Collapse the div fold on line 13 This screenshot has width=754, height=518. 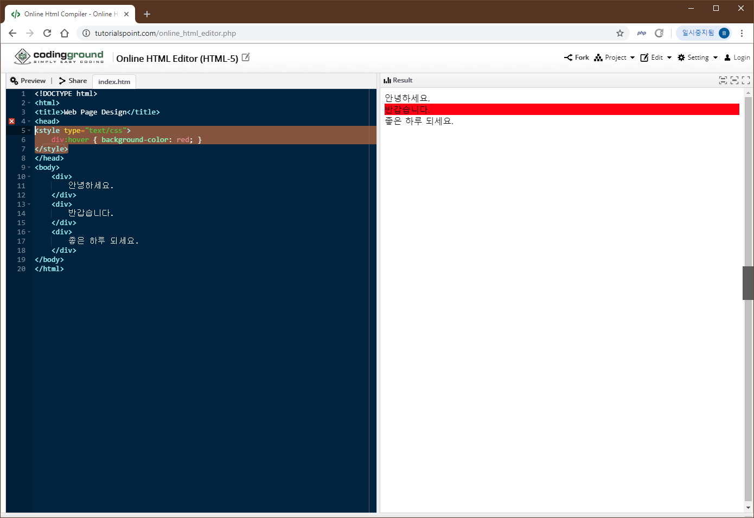point(29,204)
